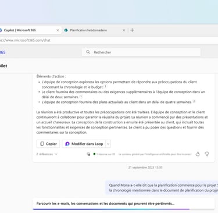Click the microsoft365.com address bar
Viewport: 218px width, 213px height.
click(109, 40)
